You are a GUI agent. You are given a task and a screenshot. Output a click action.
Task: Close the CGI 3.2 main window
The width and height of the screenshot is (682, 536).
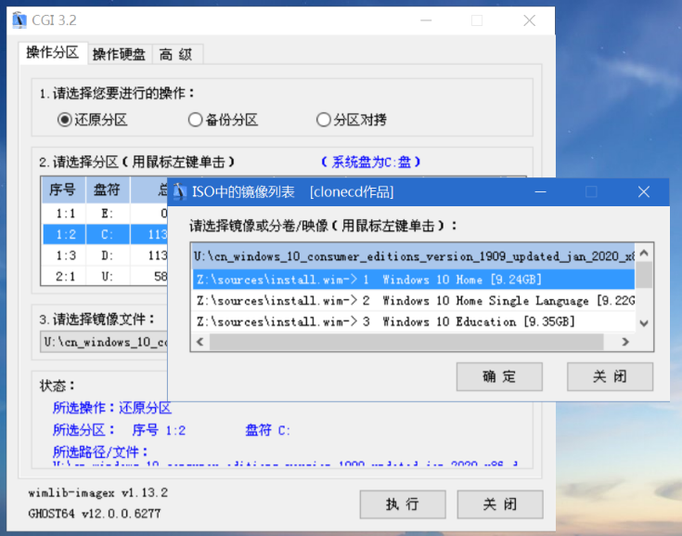pos(529,20)
